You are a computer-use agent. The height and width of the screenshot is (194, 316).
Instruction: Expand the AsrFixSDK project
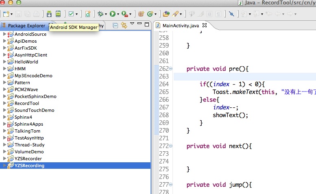(x=4, y=48)
